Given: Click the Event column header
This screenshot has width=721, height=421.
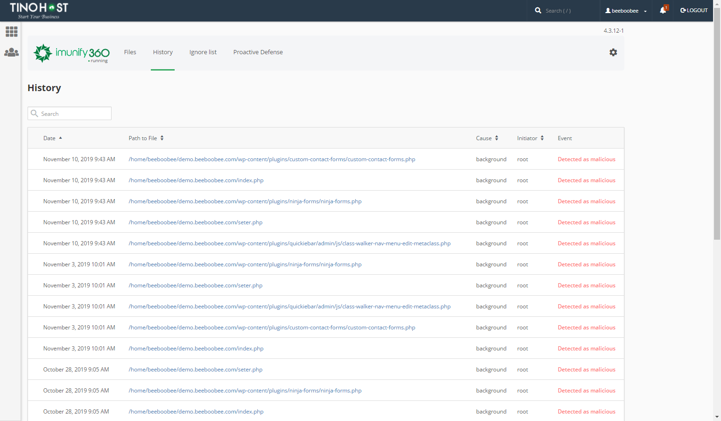Looking at the screenshot, I should pyautogui.click(x=565, y=138).
